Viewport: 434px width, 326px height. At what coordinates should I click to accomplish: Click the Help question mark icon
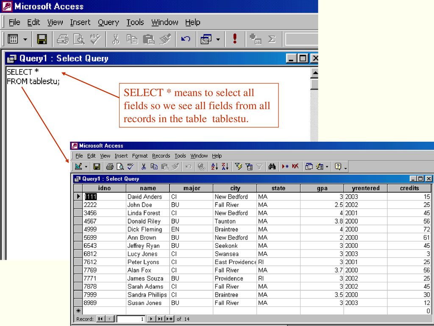[338, 166]
